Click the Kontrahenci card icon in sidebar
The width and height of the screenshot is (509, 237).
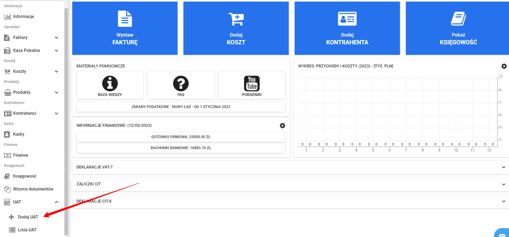click(8, 113)
